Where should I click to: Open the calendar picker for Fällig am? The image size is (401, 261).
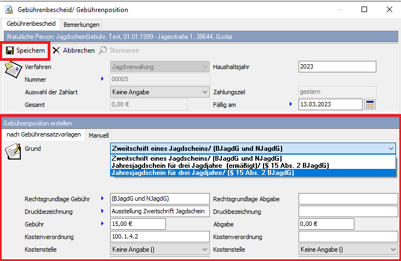[370, 104]
